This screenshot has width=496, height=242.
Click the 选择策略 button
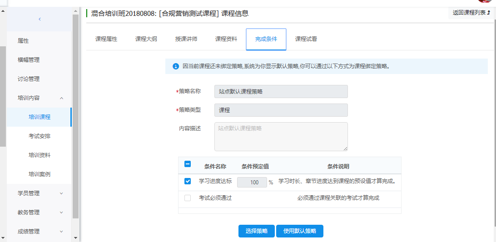click(256, 231)
